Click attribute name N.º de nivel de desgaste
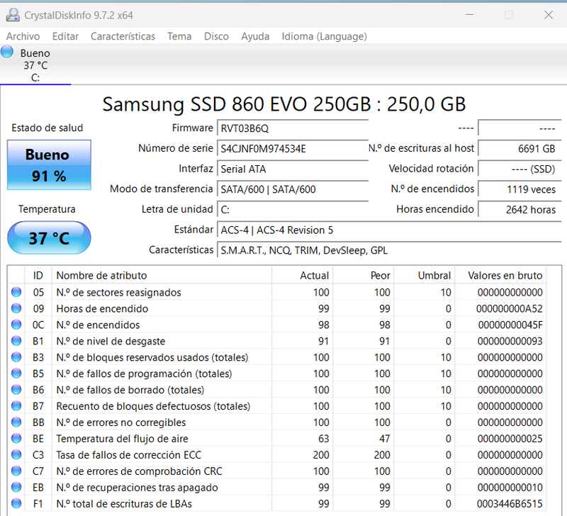The height and width of the screenshot is (516, 567). [111, 341]
